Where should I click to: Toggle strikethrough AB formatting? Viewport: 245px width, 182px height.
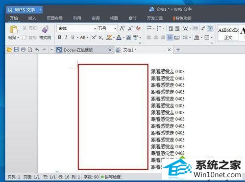[83, 38]
